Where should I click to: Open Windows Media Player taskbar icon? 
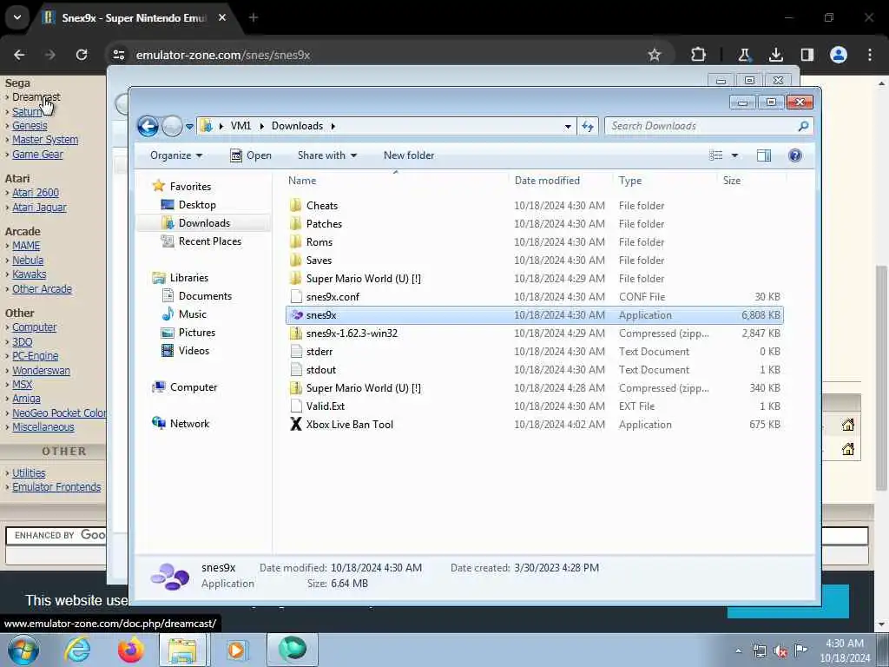(x=237, y=650)
